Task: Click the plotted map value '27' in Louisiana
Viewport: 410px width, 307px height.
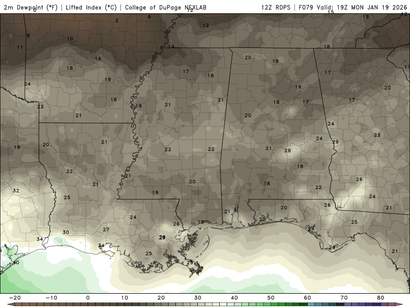Action: pos(106,230)
